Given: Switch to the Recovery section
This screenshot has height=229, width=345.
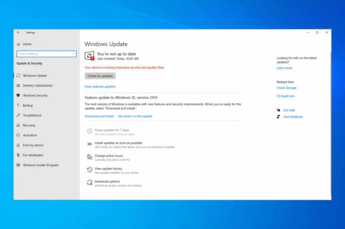Looking at the screenshot, I should tap(29, 125).
